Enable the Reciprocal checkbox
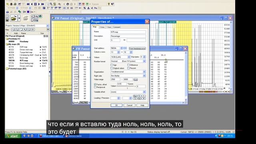The width and height of the screenshot is (256, 144). click(95, 87)
